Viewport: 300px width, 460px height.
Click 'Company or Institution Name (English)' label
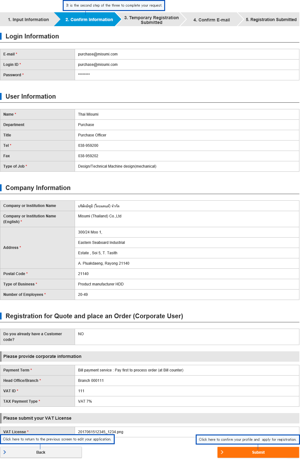[30, 219]
